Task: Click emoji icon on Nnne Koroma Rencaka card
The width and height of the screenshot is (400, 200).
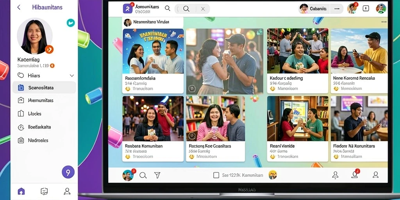Action: click(x=336, y=89)
